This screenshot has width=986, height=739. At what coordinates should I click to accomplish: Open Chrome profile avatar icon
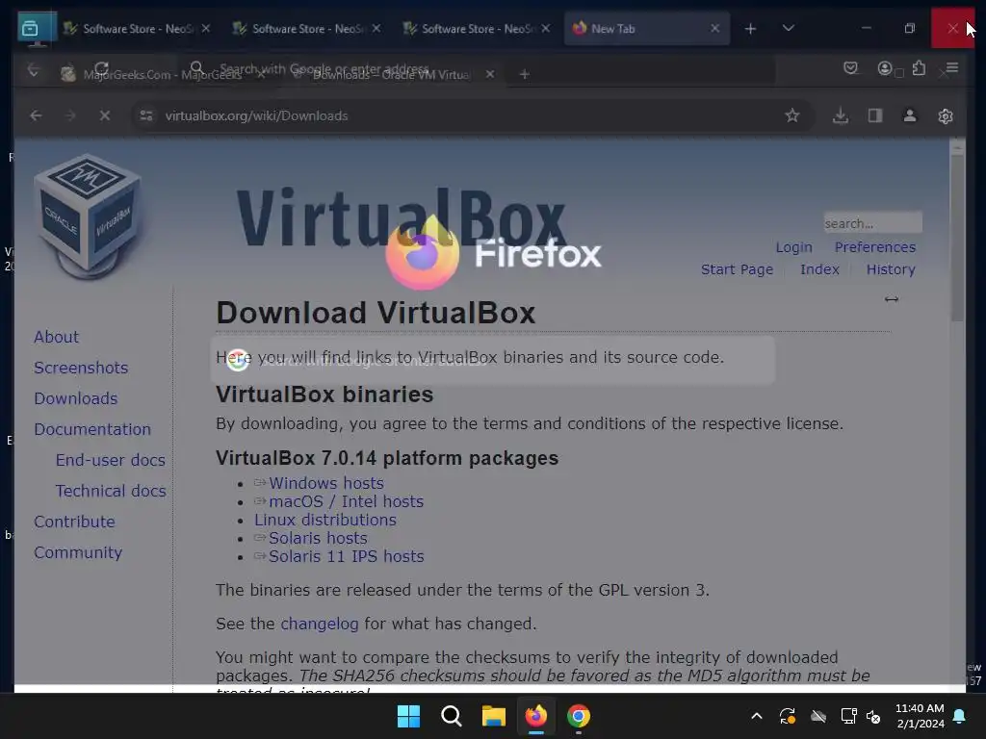tap(909, 115)
